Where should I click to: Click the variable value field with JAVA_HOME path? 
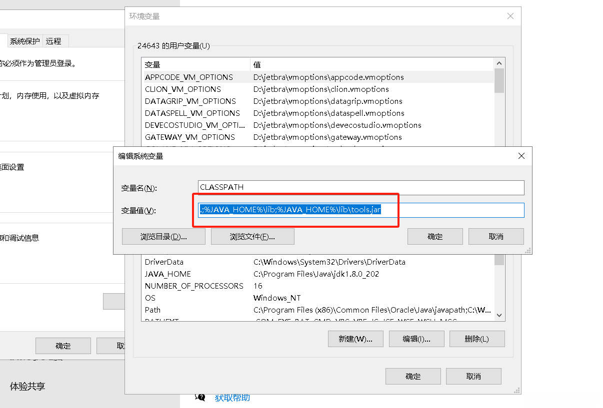[x=361, y=210]
